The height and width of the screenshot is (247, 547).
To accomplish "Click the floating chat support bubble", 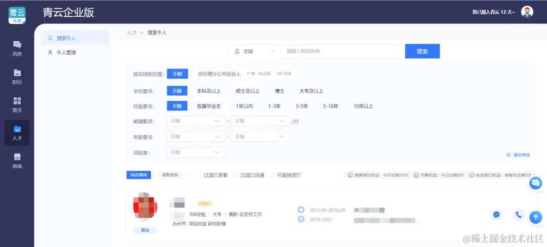I will [535, 183].
